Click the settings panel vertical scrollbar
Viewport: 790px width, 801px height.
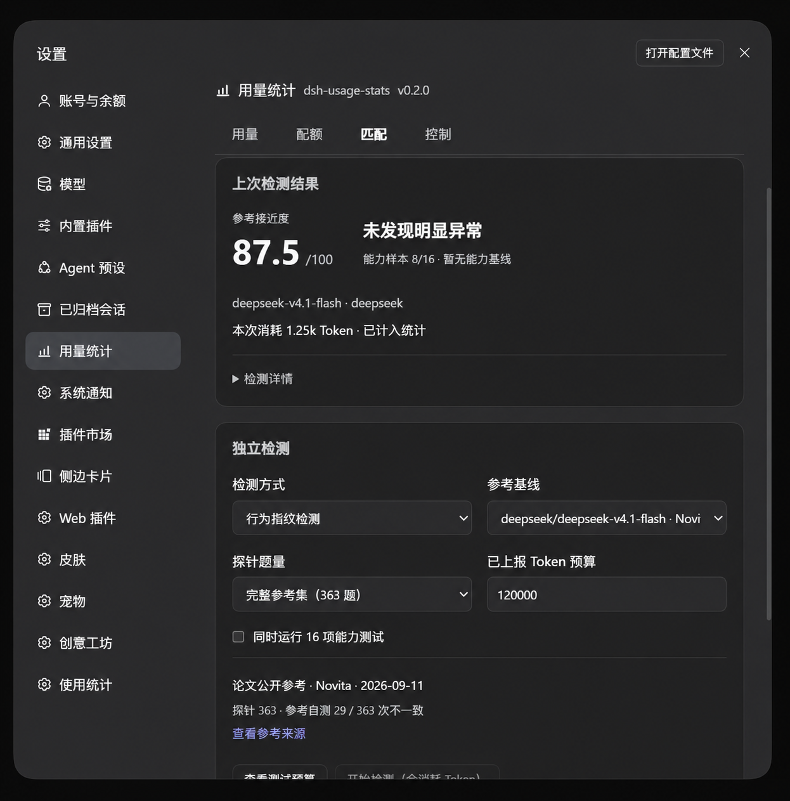[769, 403]
